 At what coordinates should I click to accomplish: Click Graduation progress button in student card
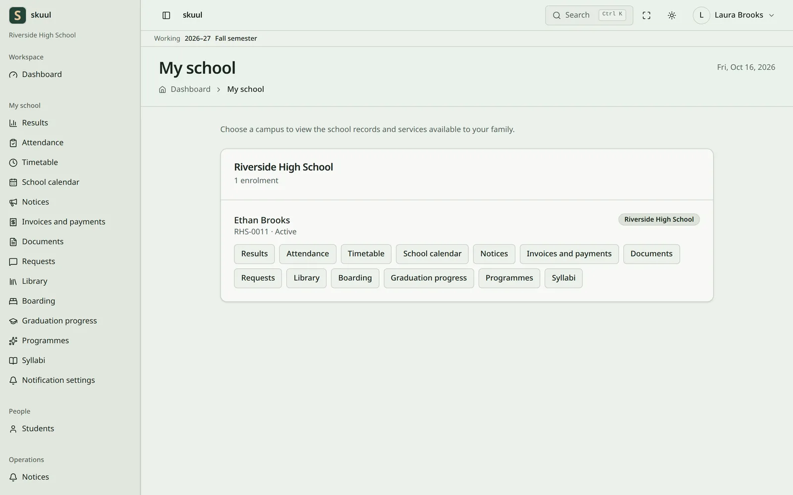[x=429, y=278]
